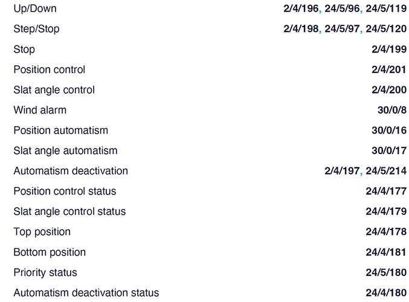Open group address 24/5/120
The height and width of the screenshot is (302, 409).
386,28
